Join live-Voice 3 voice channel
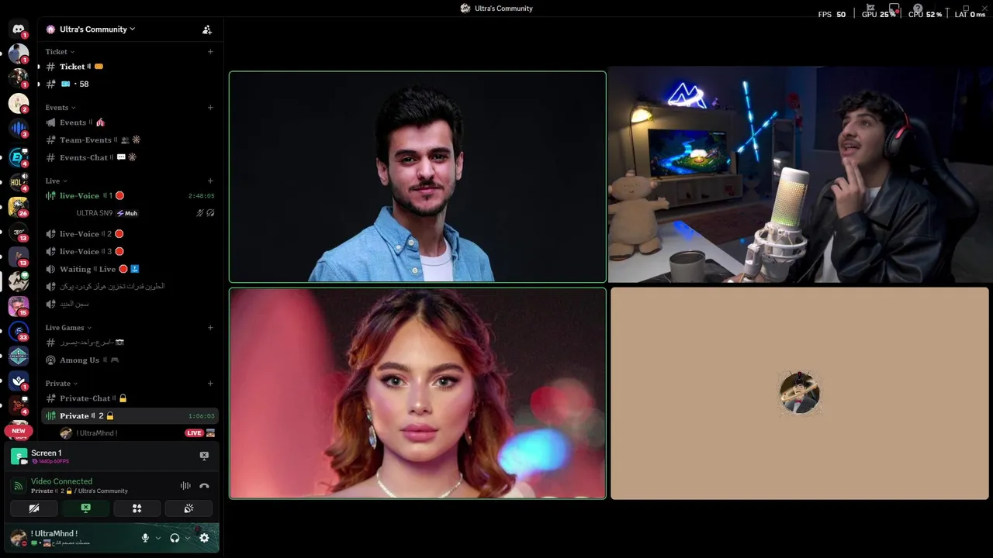993x558 pixels. click(x=130, y=252)
